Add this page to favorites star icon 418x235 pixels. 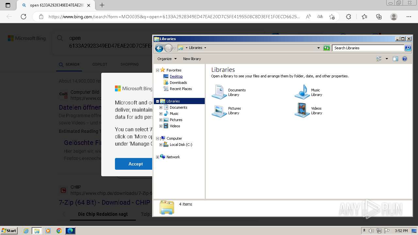332,17
